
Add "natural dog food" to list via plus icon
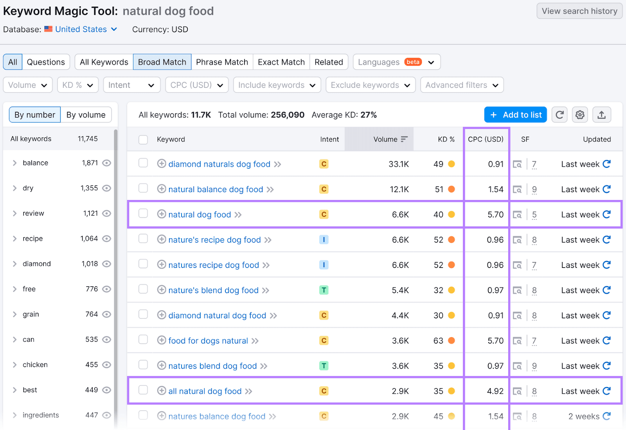pos(162,214)
